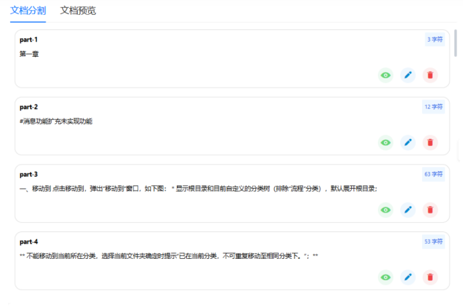
Task: Preview part-2 via the green eye icon
Action: [385, 142]
